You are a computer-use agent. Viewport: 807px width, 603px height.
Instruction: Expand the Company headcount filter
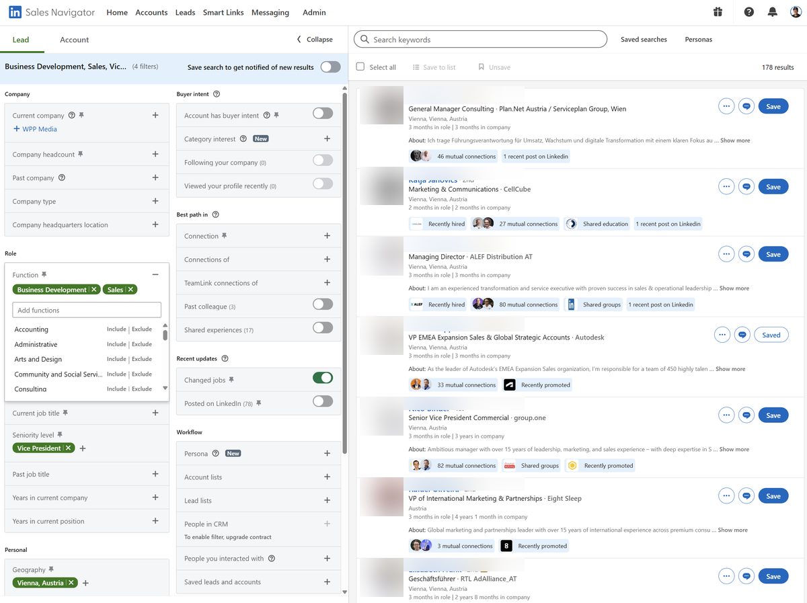click(155, 154)
